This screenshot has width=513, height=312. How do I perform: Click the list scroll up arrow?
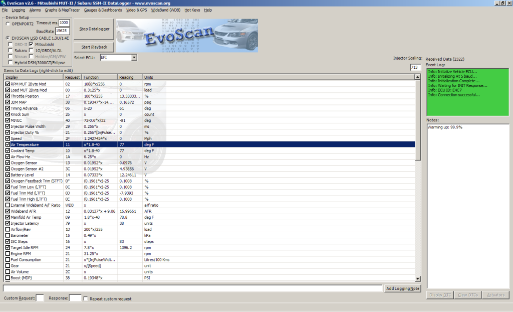coord(418,77)
